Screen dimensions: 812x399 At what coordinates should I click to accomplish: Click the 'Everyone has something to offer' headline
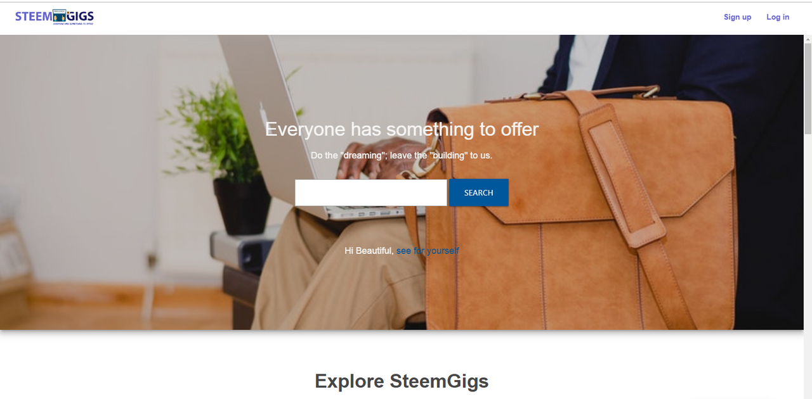(402, 129)
